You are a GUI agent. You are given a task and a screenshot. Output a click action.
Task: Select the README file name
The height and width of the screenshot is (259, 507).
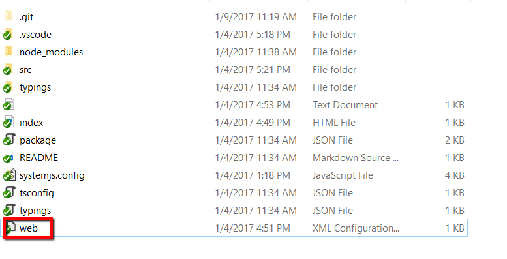(x=38, y=158)
